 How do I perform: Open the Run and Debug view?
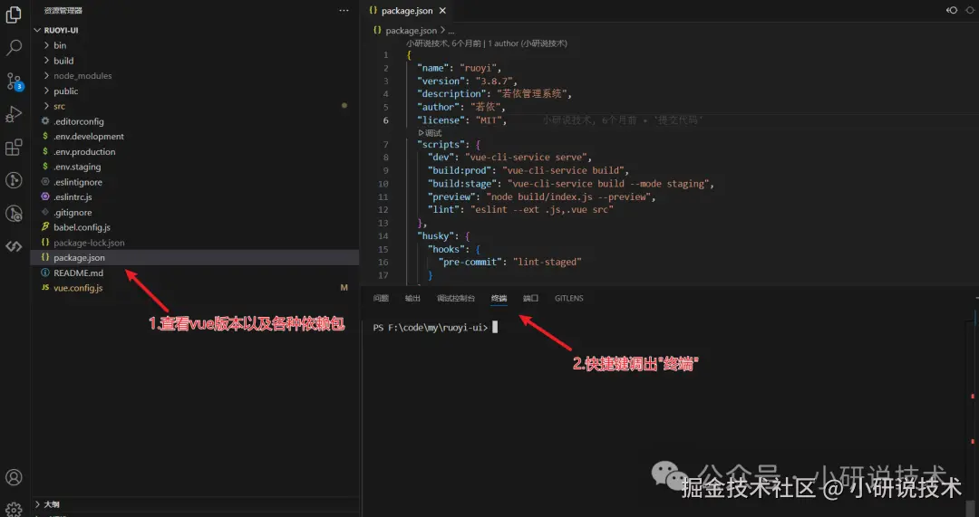14,114
